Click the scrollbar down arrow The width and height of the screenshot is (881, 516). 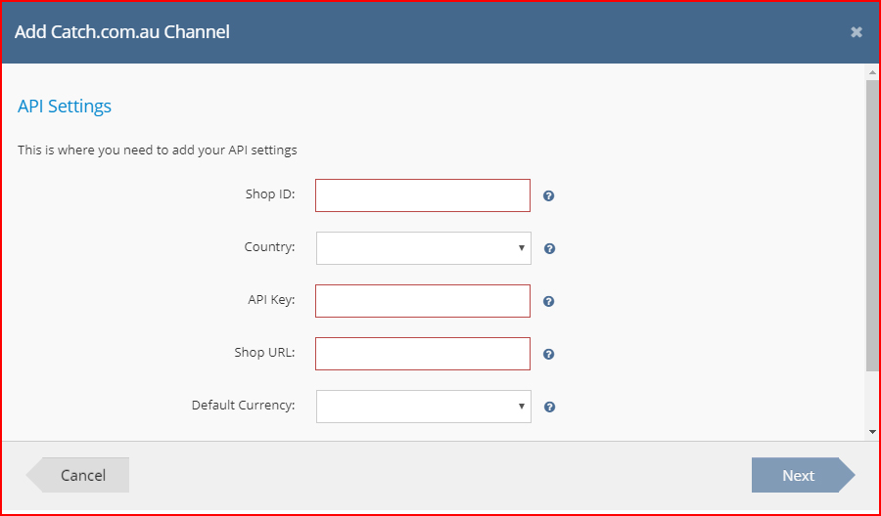[872, 432]
